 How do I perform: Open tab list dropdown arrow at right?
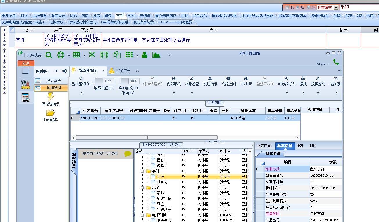click(339, 71)
